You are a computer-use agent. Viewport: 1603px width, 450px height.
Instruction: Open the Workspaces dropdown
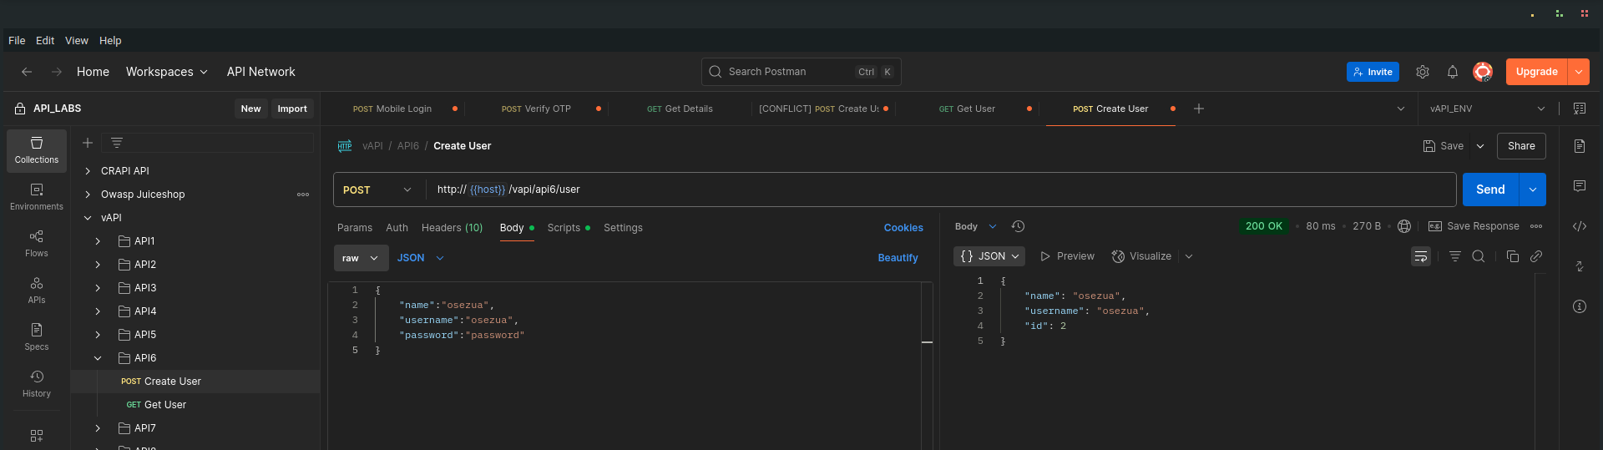coord(166,72)
